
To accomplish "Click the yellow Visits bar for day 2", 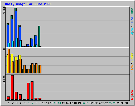I will point(12,58).
